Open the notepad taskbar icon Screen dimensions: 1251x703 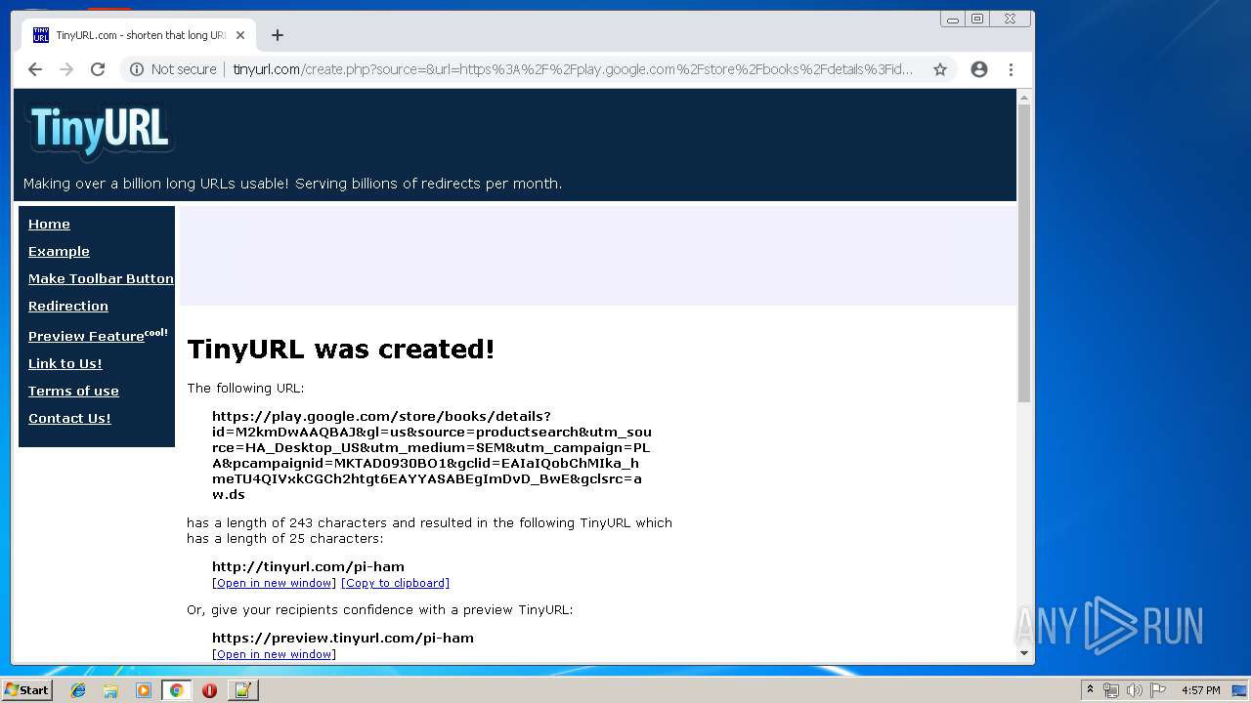click(x=242, y=690)
